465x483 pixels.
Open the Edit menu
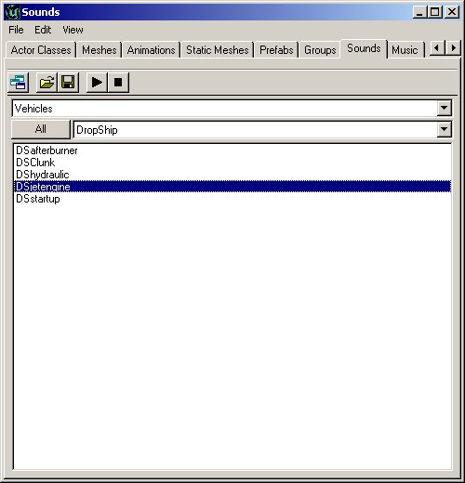click(43, 30)
